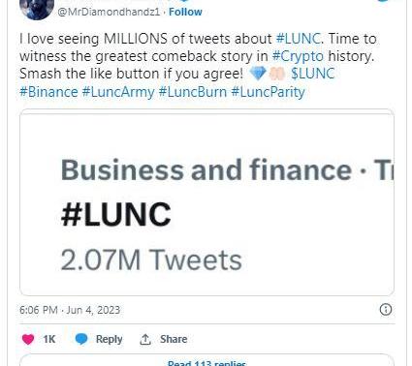This screenshot has height=366, width=412.
Task: Open the #LuncBurn hashtag link
Action: click(x=193, y=92)
